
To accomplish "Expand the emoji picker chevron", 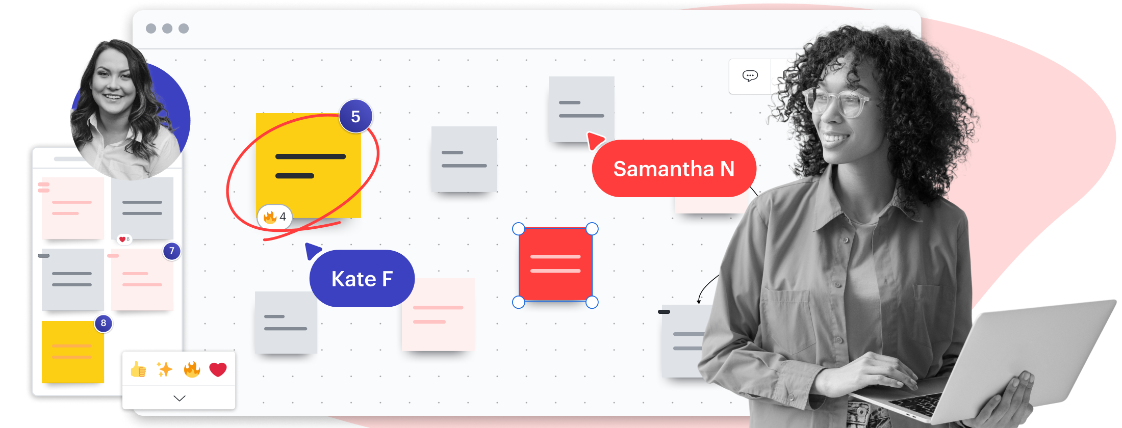I will click(x=180, y=398).
